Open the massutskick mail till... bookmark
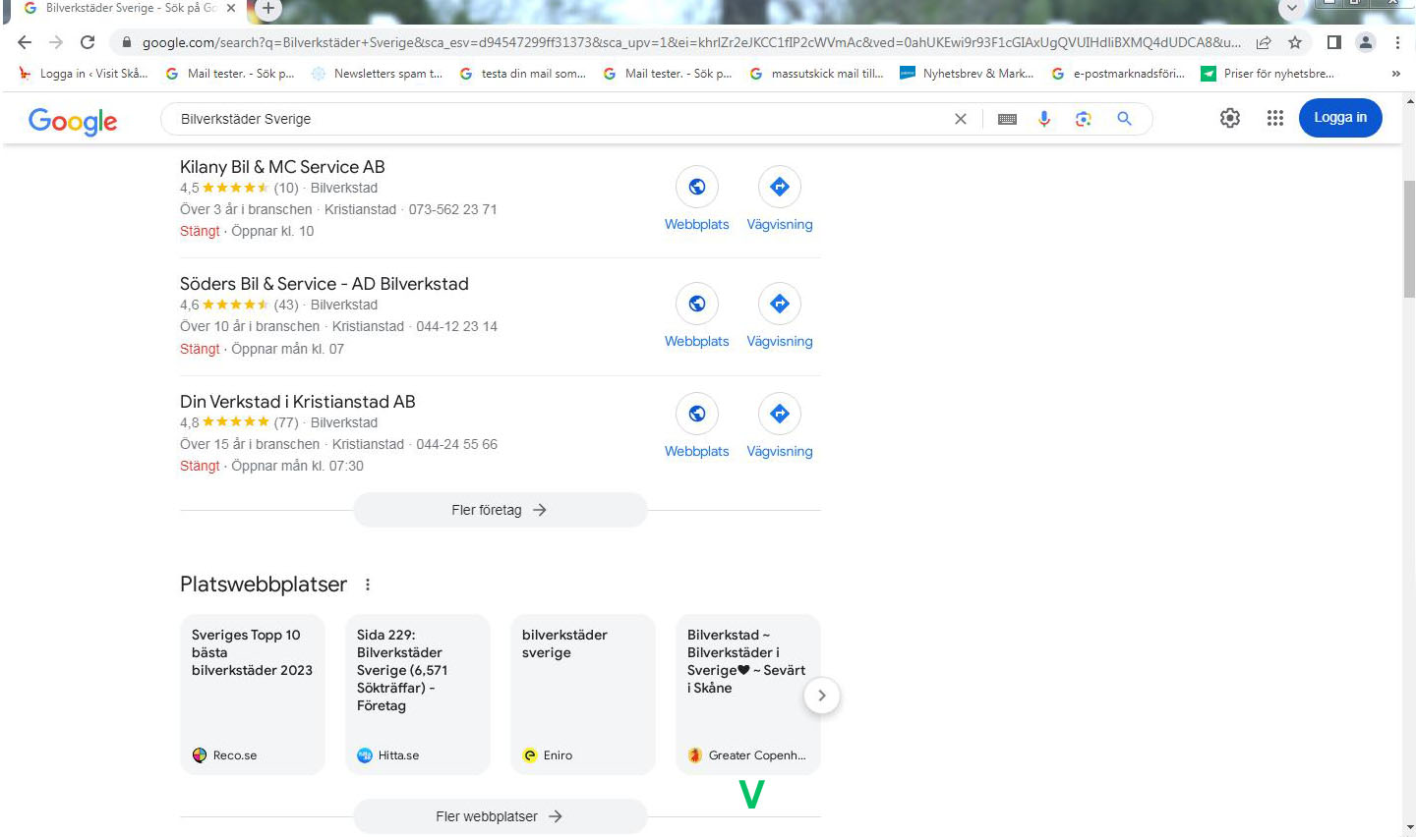Viewport: 1416px width, 837px height. (816, 74)
